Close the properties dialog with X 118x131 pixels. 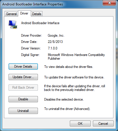(x=109, y=3)
